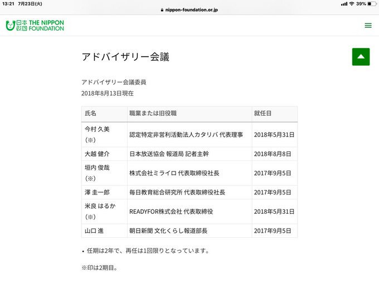Select 米良 はるか's date 2018年5月31日
Screen dimensions: 379x284
point(274,212)
